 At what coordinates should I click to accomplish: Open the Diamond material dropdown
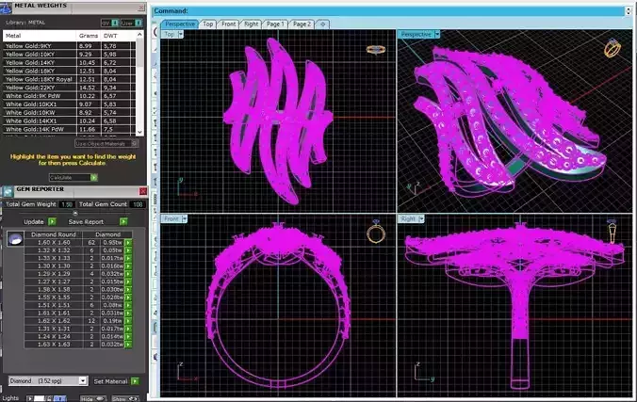(x=83, y=380)
